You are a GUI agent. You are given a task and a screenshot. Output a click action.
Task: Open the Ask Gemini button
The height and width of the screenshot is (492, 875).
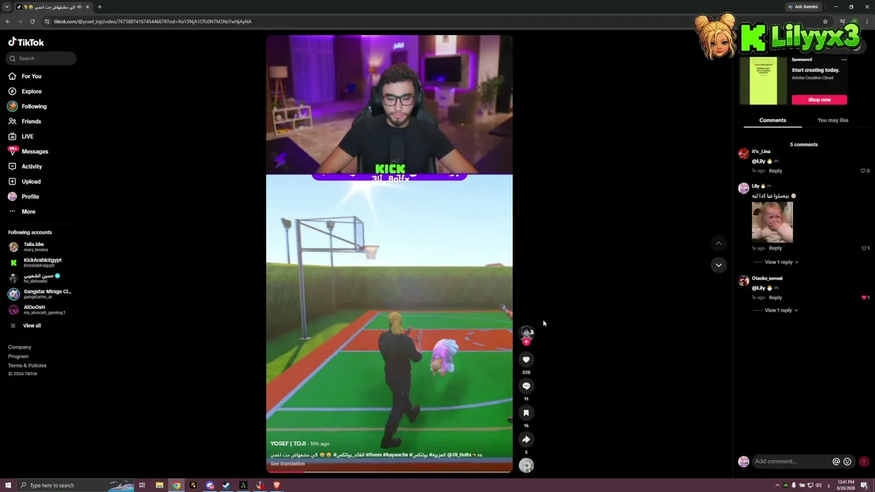pos(803,7)
